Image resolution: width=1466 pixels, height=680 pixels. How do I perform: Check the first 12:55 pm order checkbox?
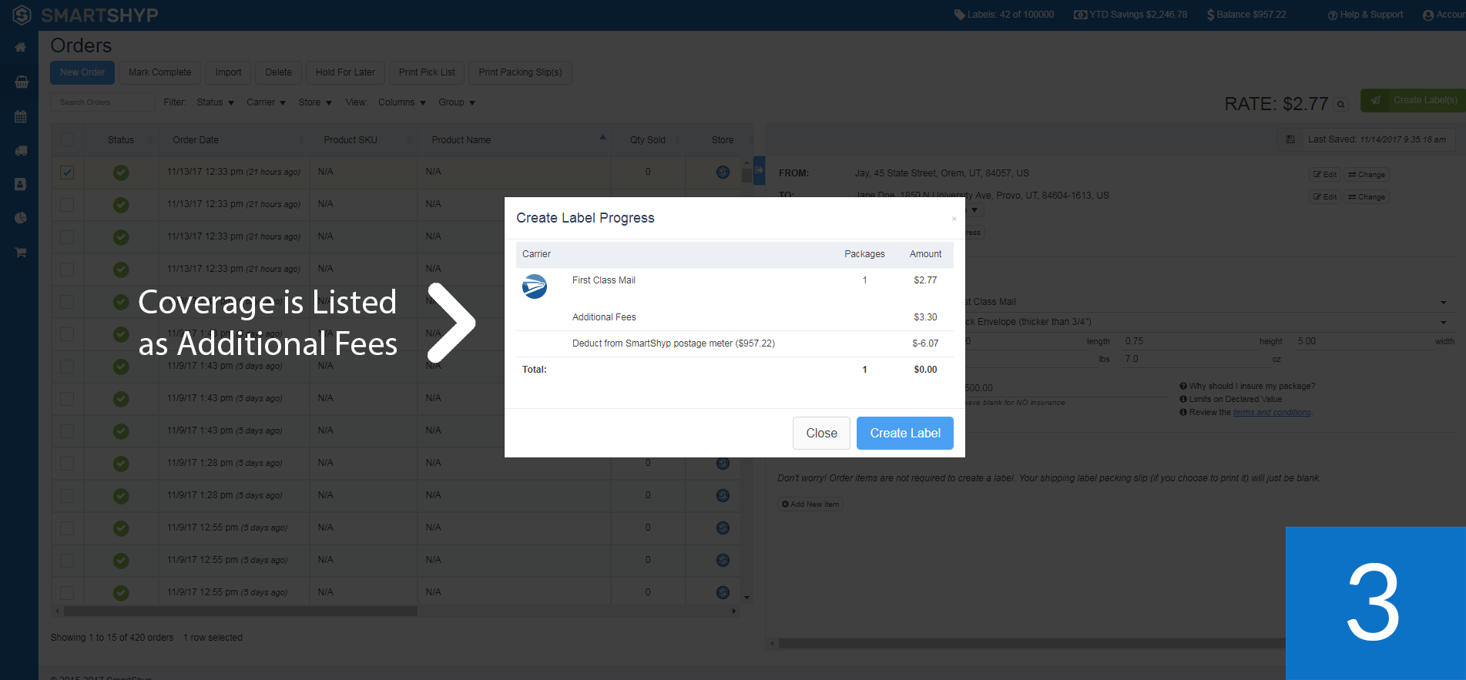click(x=67, y=528)
